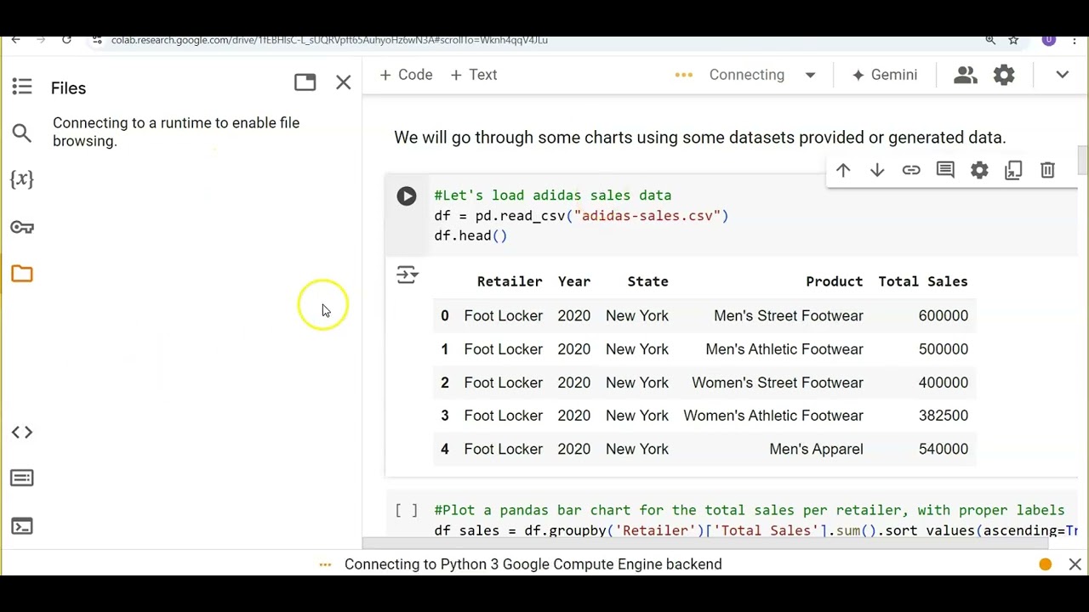Open the Code snippets icon

[22, 432]
